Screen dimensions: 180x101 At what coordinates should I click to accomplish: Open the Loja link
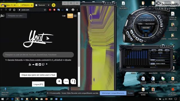click(x=64, y=16)
